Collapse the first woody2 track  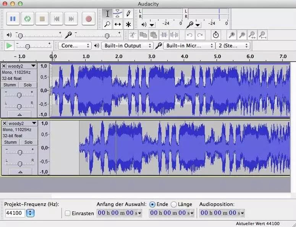(x=19, y=114)
